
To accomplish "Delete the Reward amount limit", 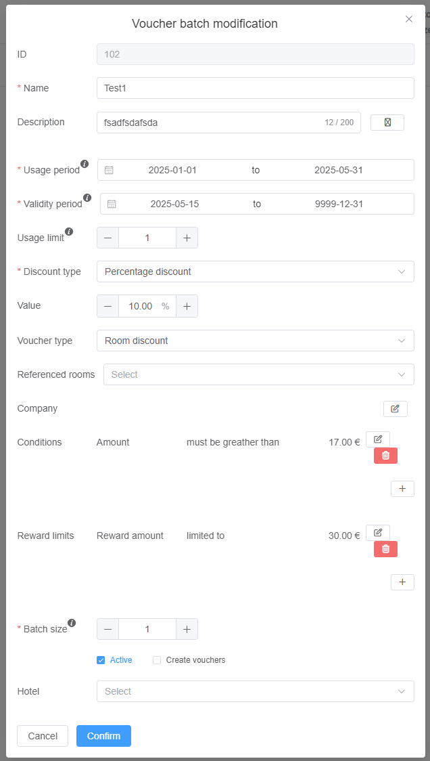I will (x=385, y=549).
